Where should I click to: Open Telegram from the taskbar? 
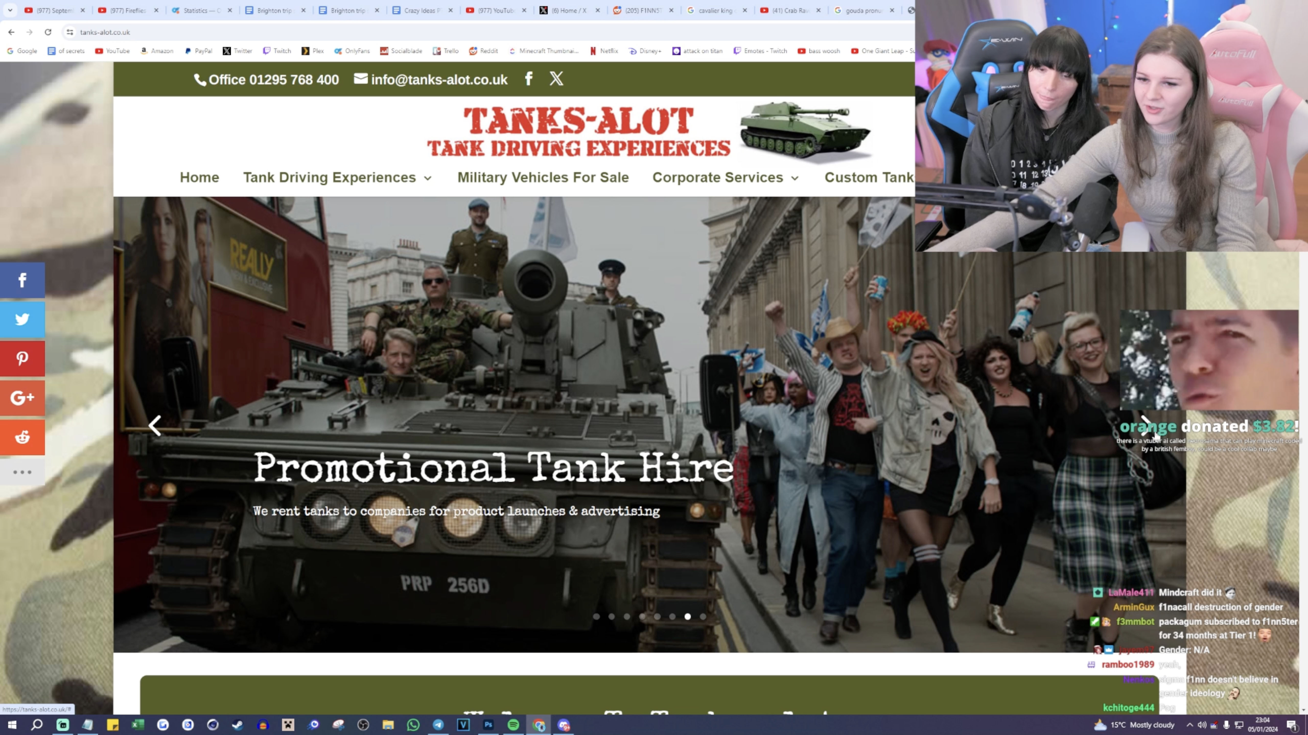coord(438,725)
